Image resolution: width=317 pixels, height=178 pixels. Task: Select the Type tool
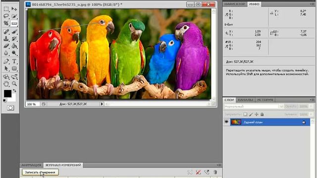click(14, 61)
